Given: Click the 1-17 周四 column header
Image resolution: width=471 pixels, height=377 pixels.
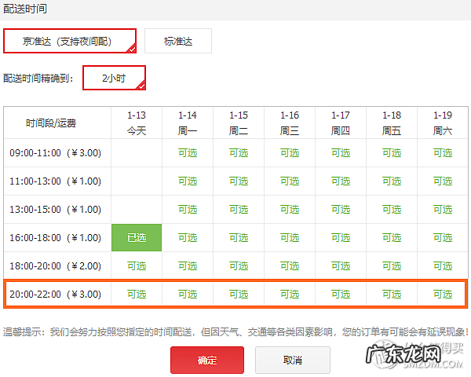Looking at the screenshot, I should 341,123.
